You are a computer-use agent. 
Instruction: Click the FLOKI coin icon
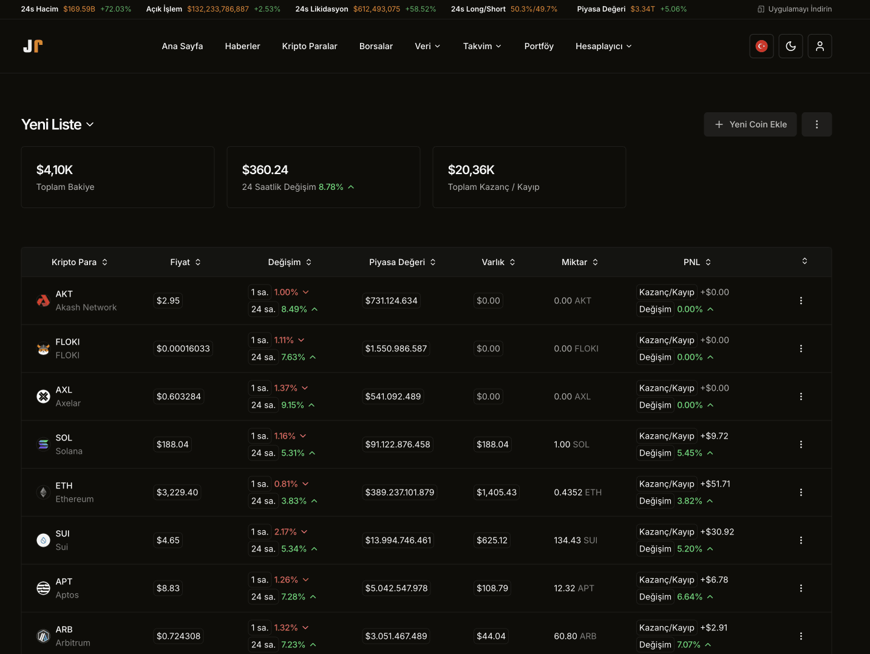pos(43,348)
